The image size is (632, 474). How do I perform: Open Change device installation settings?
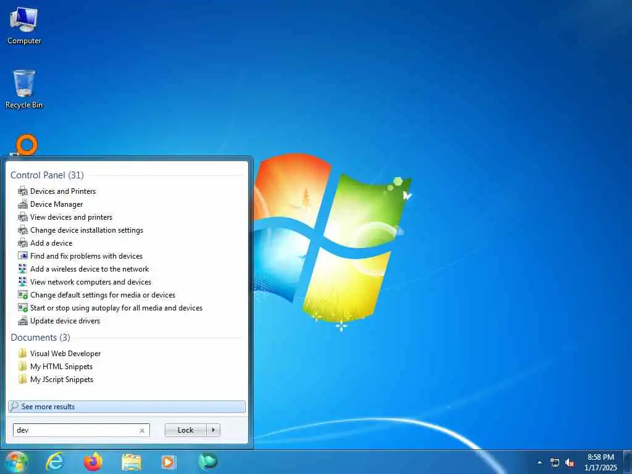86,230
